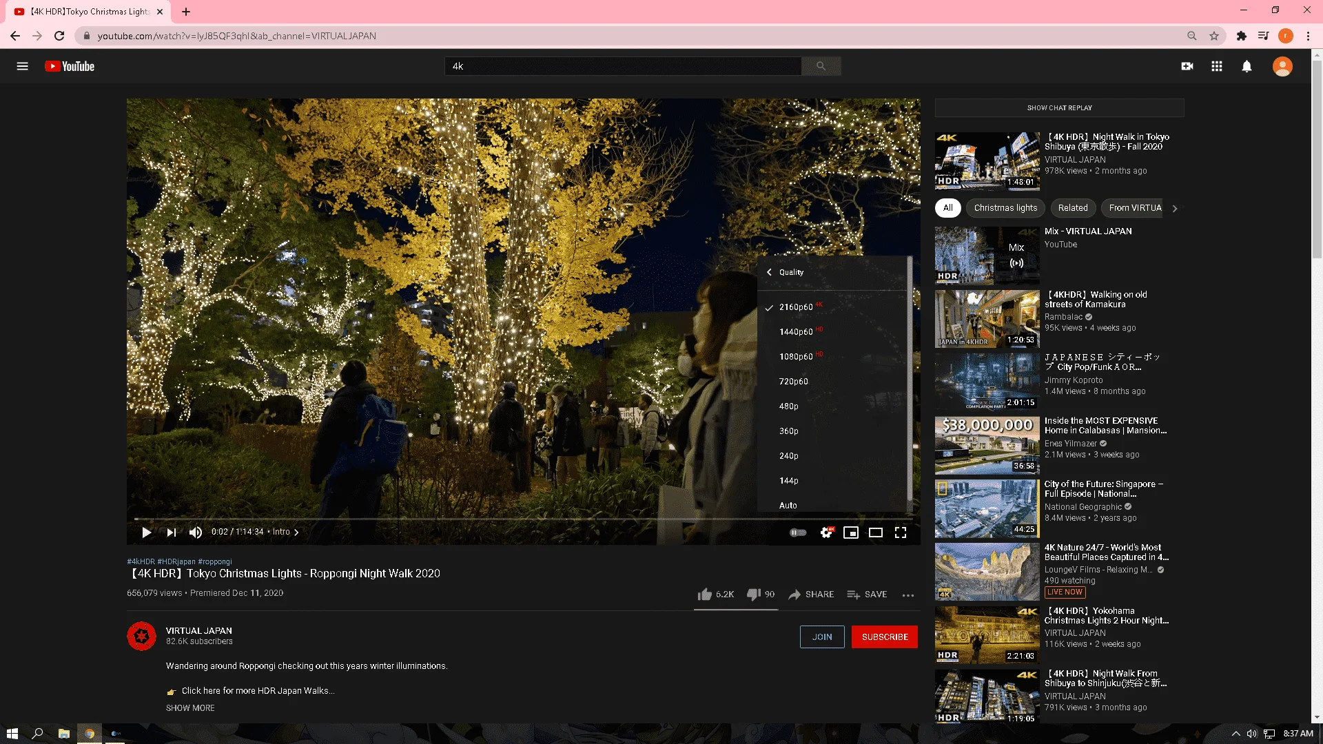1323x744 pixels.
Task: Open the more actions ellipsis below video
Action: [908, 595]
